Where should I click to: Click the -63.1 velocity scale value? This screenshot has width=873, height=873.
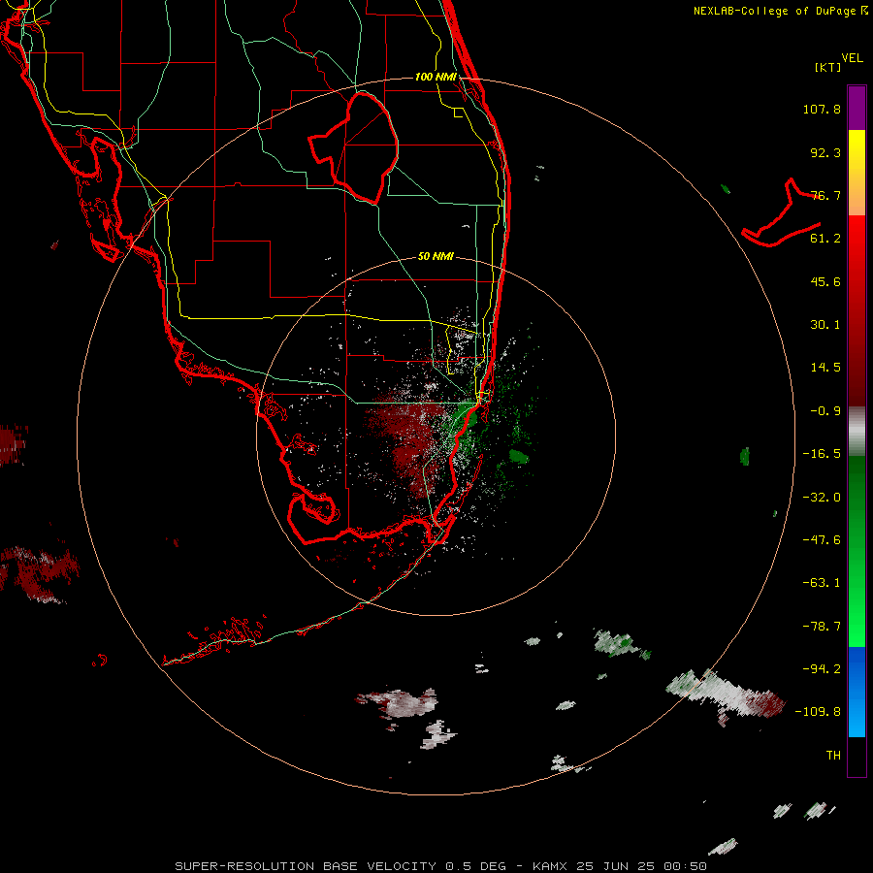(822, 583)
